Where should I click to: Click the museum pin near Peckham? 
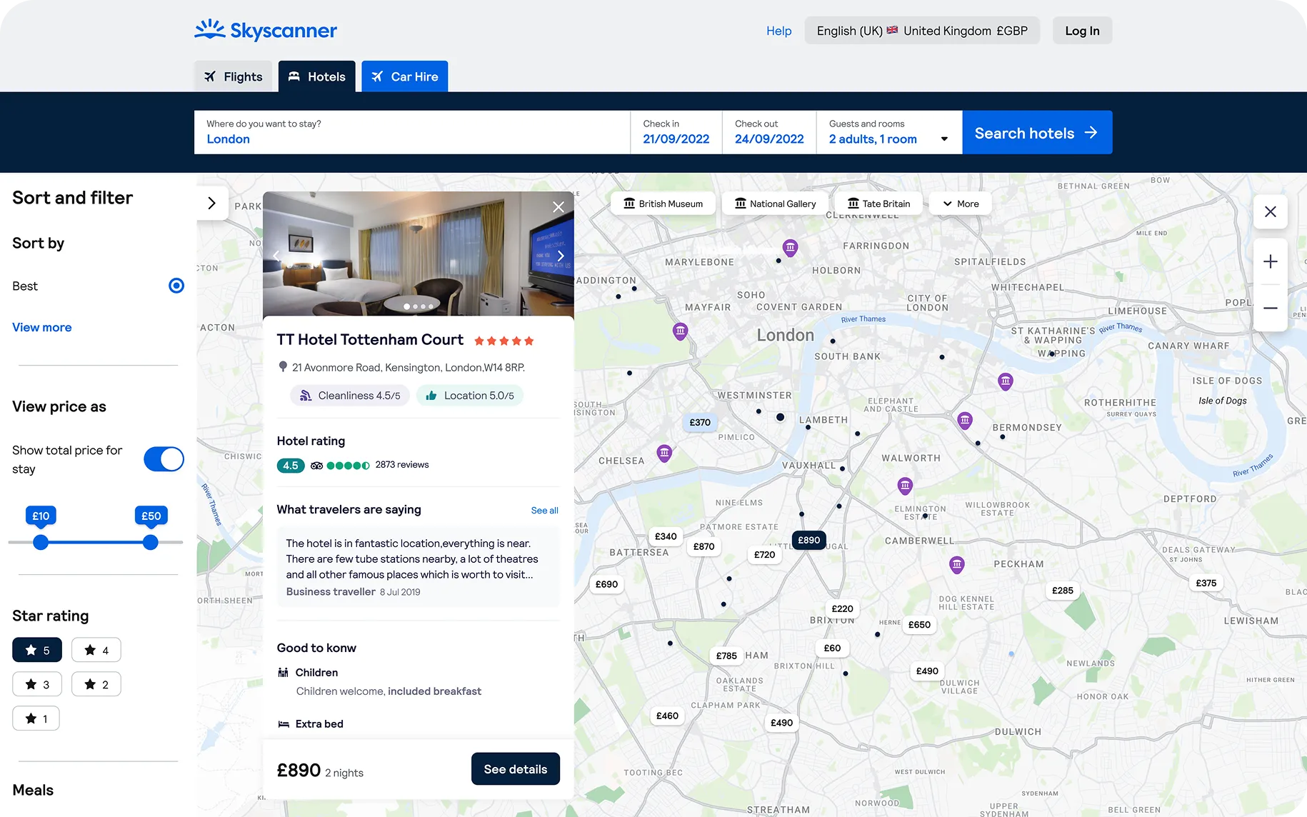(957, 565)
